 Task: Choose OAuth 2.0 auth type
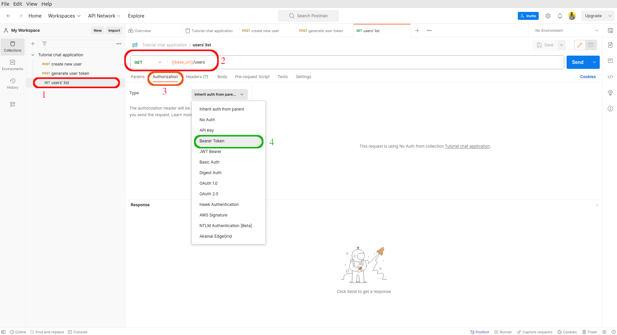(x=228, y=194)
